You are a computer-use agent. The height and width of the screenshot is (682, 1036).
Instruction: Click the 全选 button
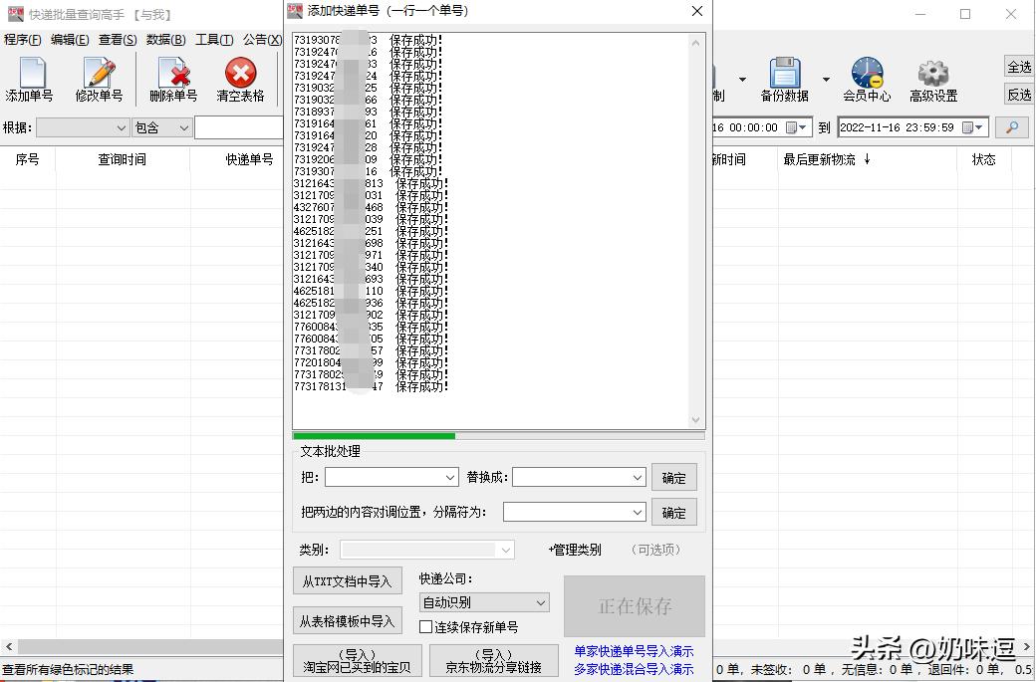pyautogui.click(x=1018, y=67)
